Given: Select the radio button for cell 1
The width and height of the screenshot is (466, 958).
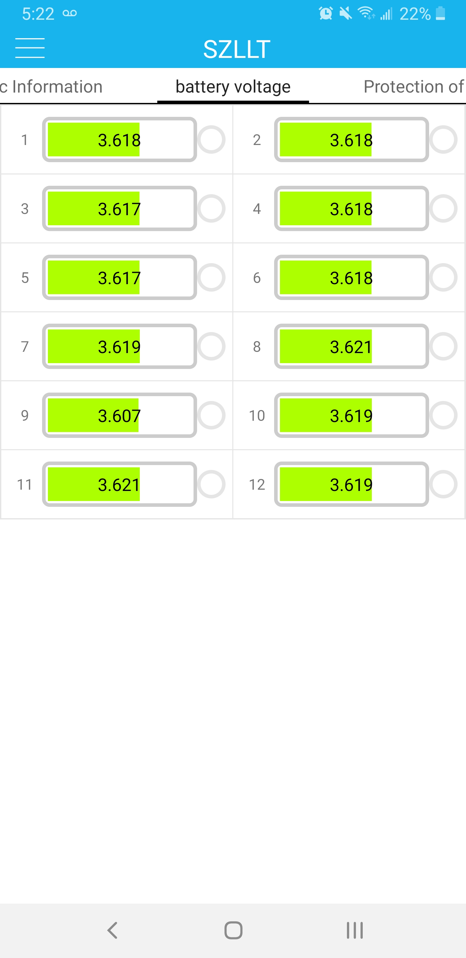Looking at the screenshot, I should point(211,140).
